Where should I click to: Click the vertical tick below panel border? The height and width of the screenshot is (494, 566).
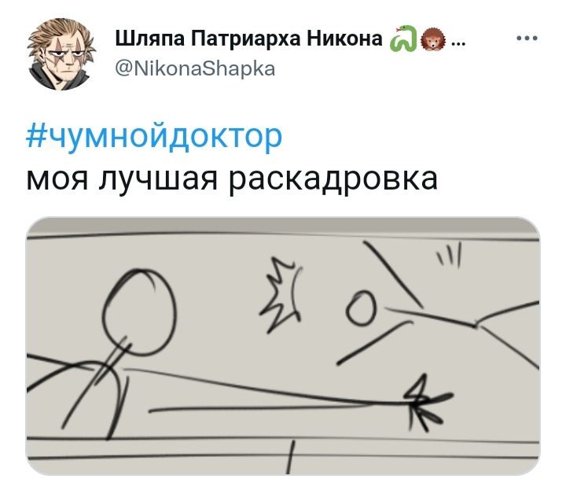tap(291, 457)
